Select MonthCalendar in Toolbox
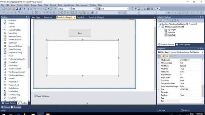Viewport: 205px width, 115px height. click(x=15, y=40)
